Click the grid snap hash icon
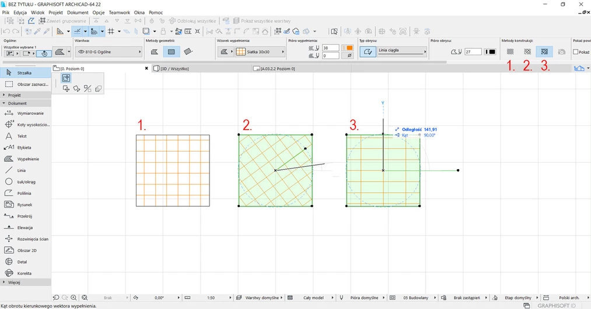 click(111, 31)
